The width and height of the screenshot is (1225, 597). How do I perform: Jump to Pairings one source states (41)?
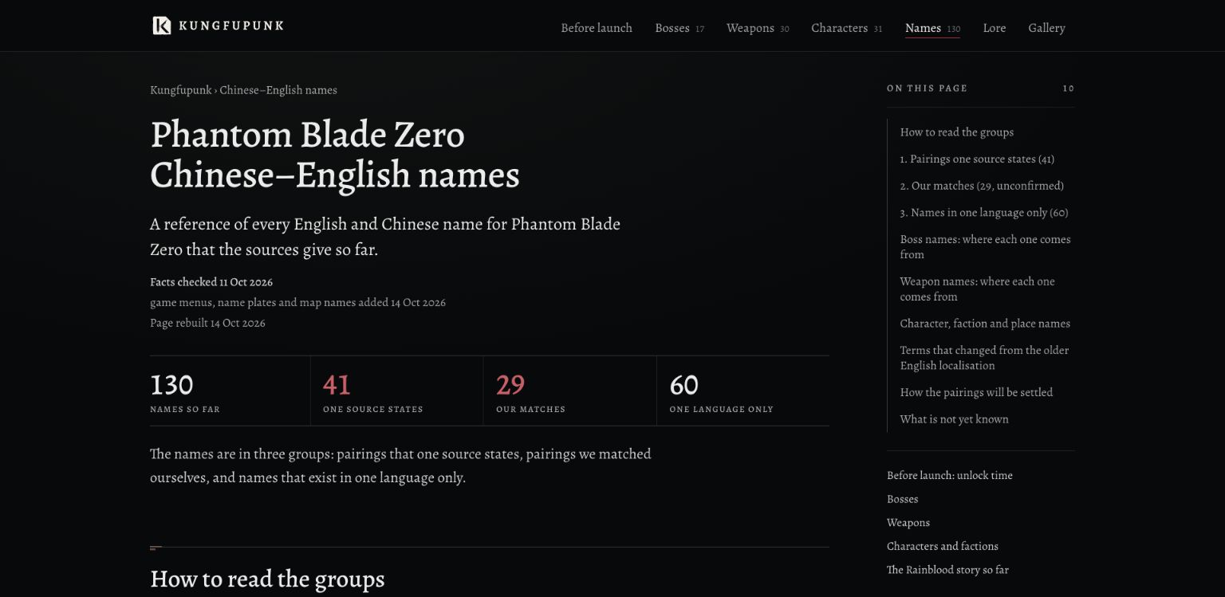coord(977,159)
